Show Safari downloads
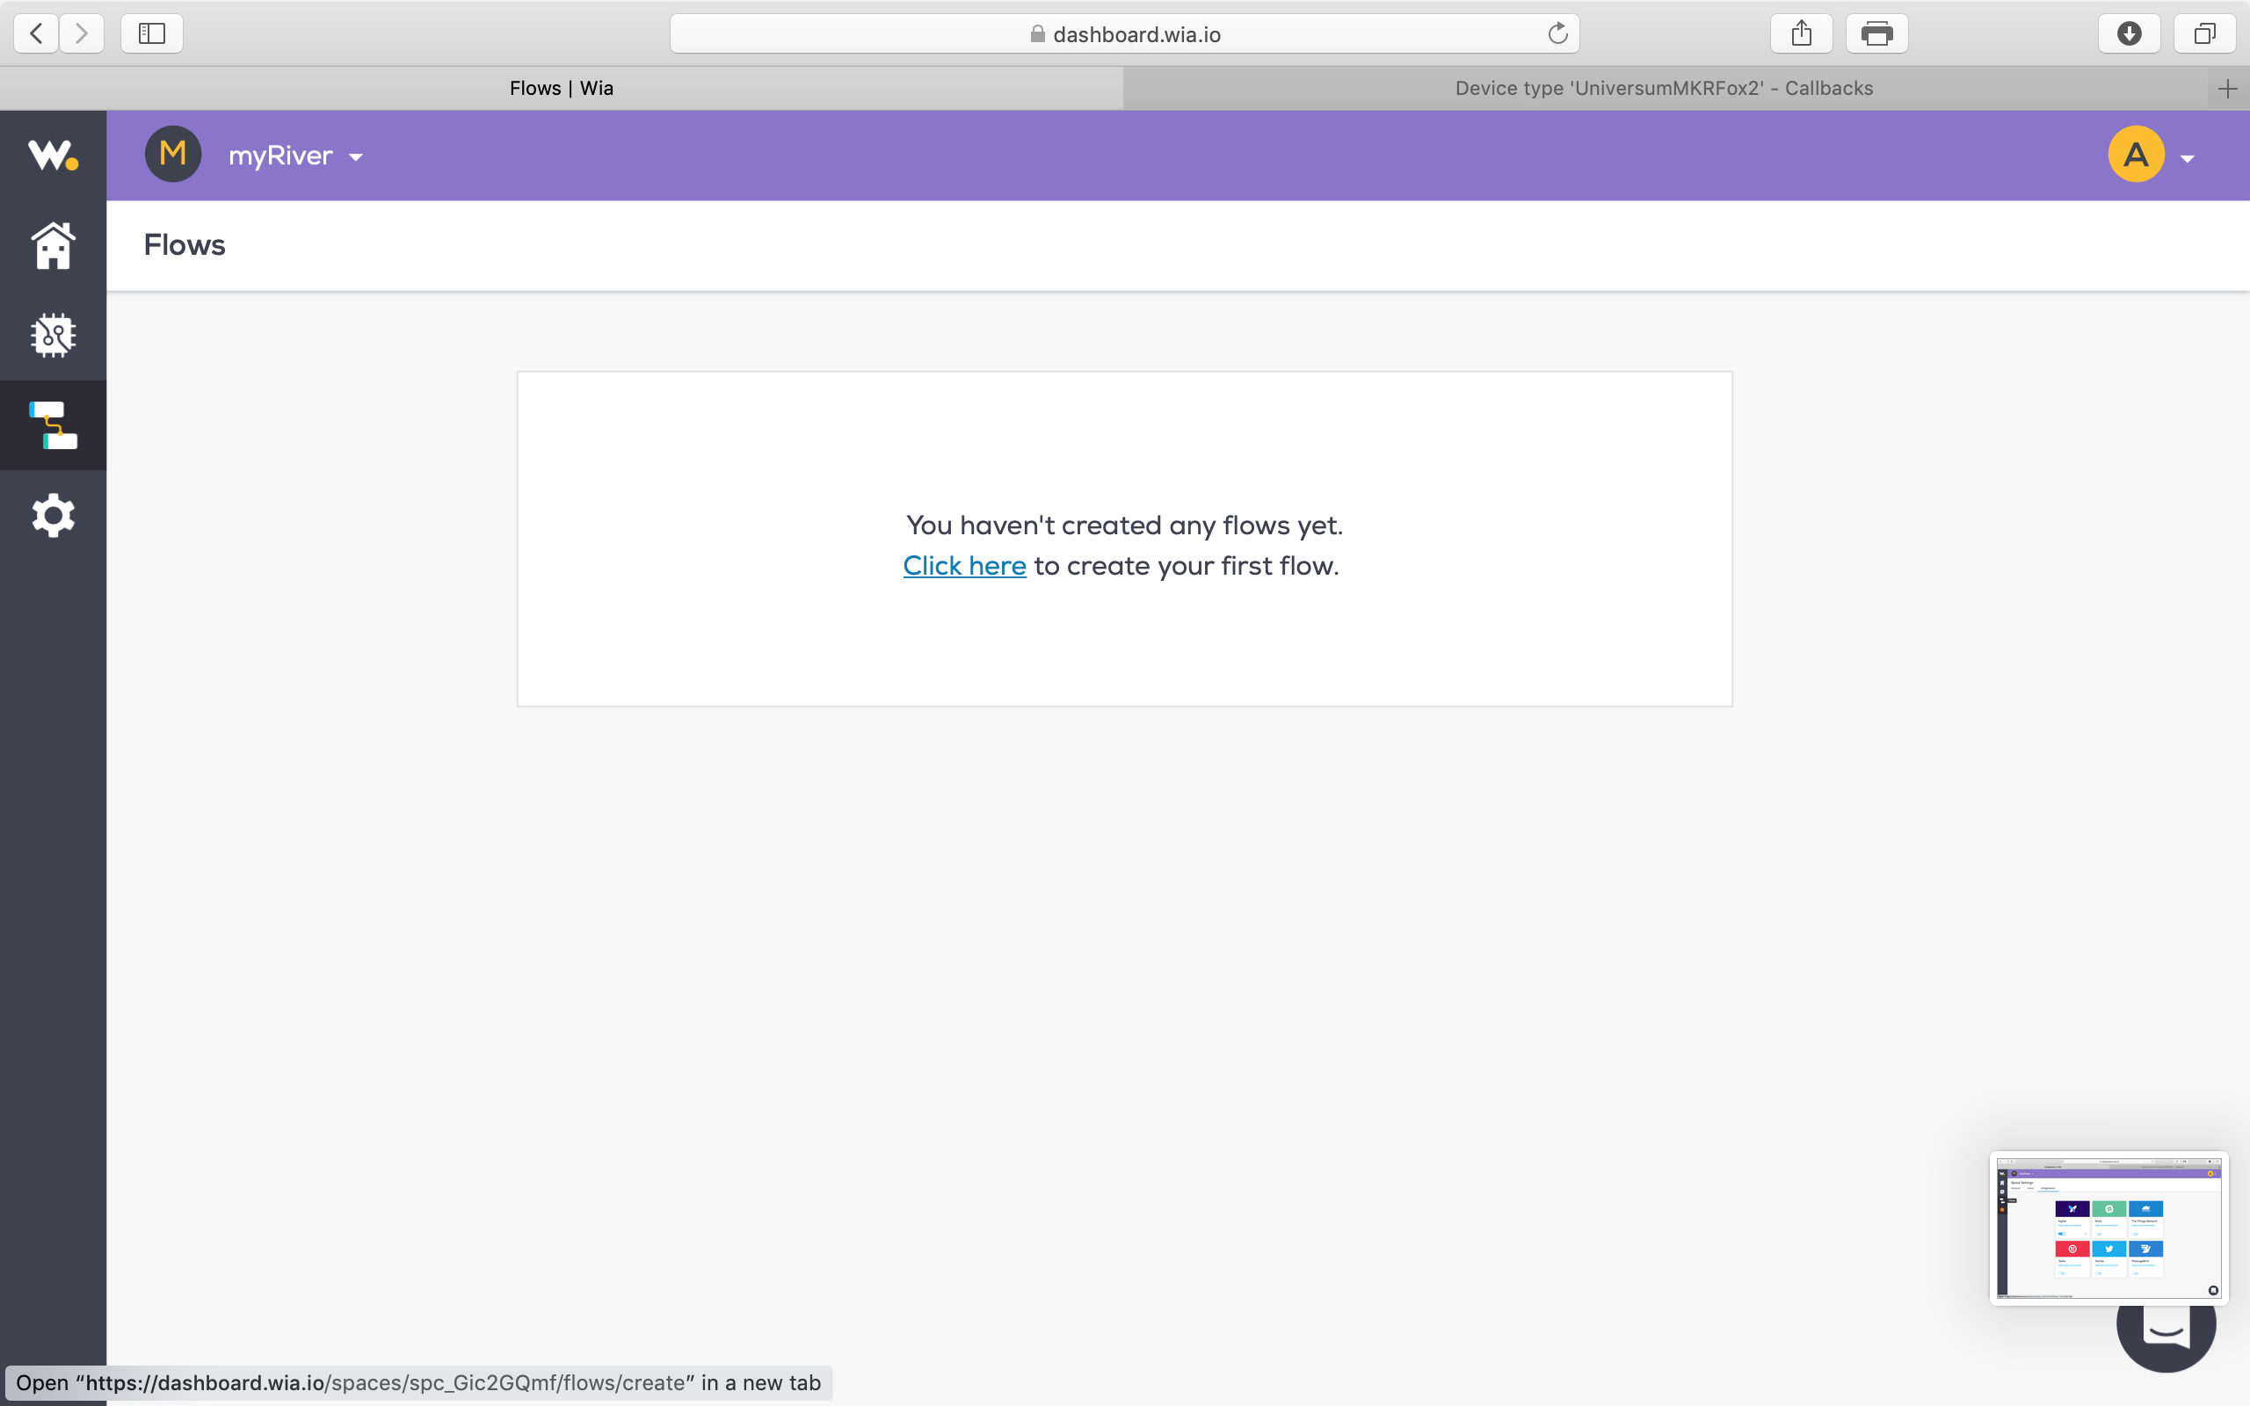 coord(2129,34)
